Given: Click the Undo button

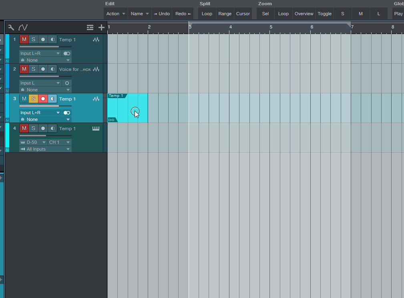Looking at the screenshot, I should 162,14.
